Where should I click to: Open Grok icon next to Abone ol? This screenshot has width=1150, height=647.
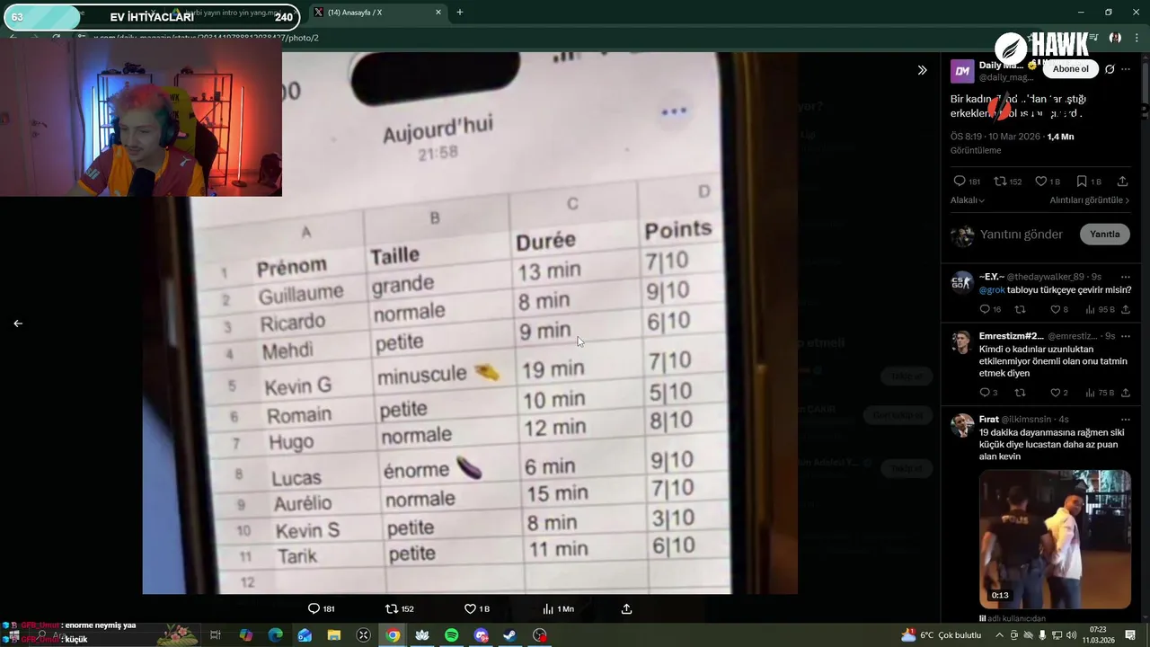1110,69
